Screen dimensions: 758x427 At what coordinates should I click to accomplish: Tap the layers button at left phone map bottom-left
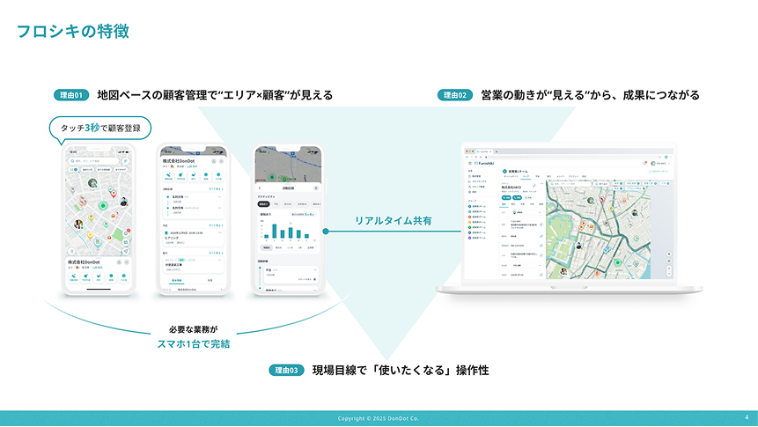(x=71, y=251)
